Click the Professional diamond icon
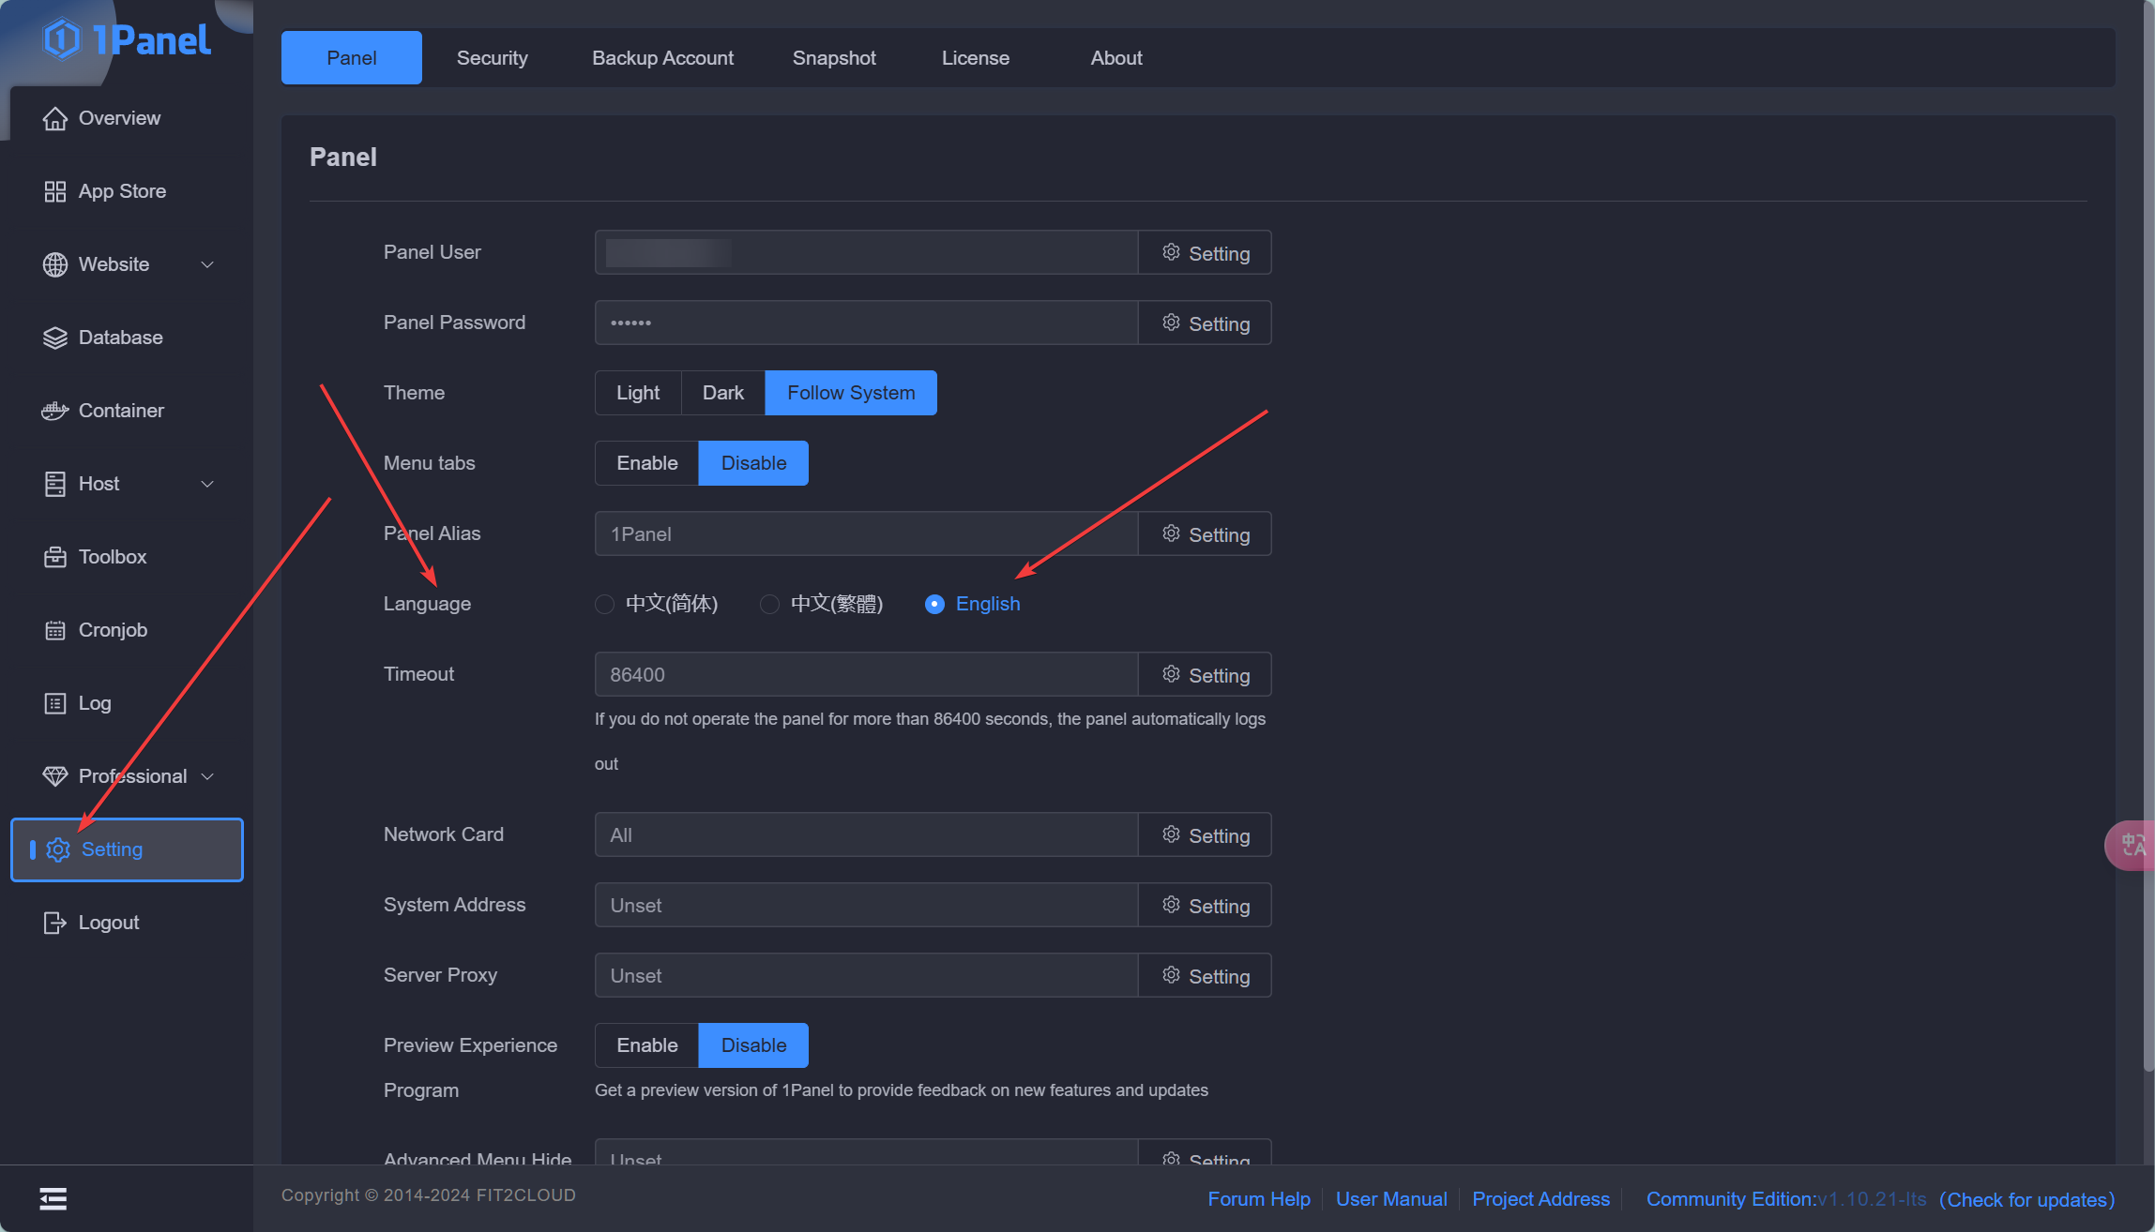This screenshot has height=1232, width=2155. [55, 776]
